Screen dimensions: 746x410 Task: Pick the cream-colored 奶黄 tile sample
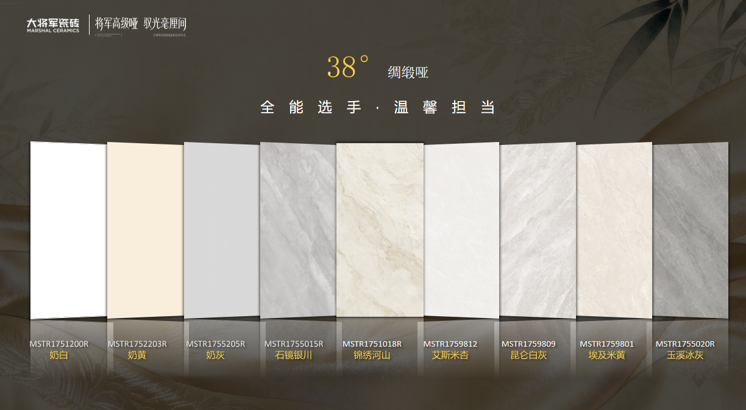(144, 230)
